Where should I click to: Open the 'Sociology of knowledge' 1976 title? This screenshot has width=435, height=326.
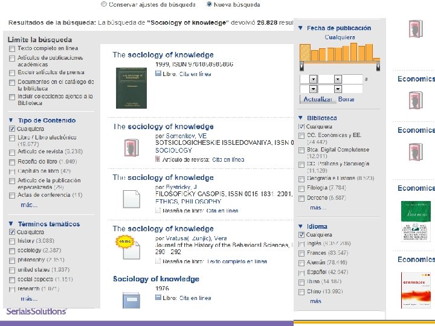coord(156,279)
